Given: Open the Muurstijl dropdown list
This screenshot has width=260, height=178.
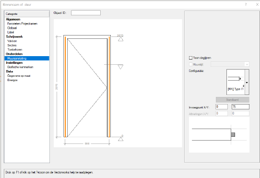Looking at the screenshot, I should (230, 64).
